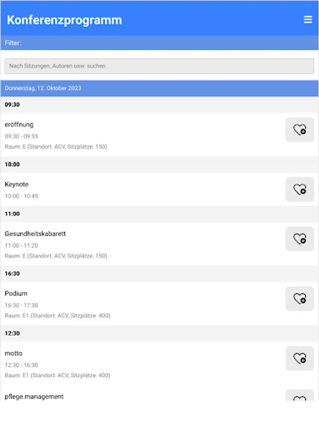
Task: Open the pflege.management session
Action: 34,397
